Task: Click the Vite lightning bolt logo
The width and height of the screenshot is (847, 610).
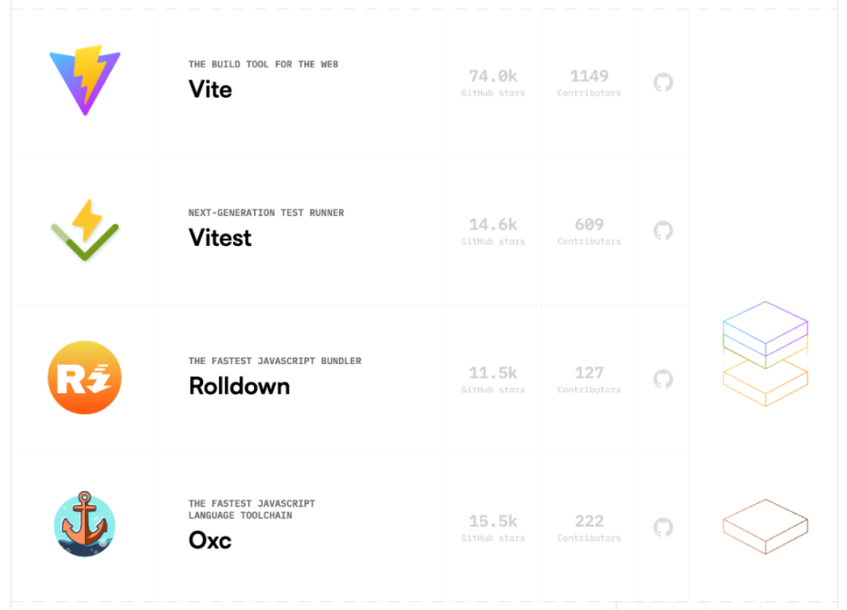Action: (x=85, y=81)
